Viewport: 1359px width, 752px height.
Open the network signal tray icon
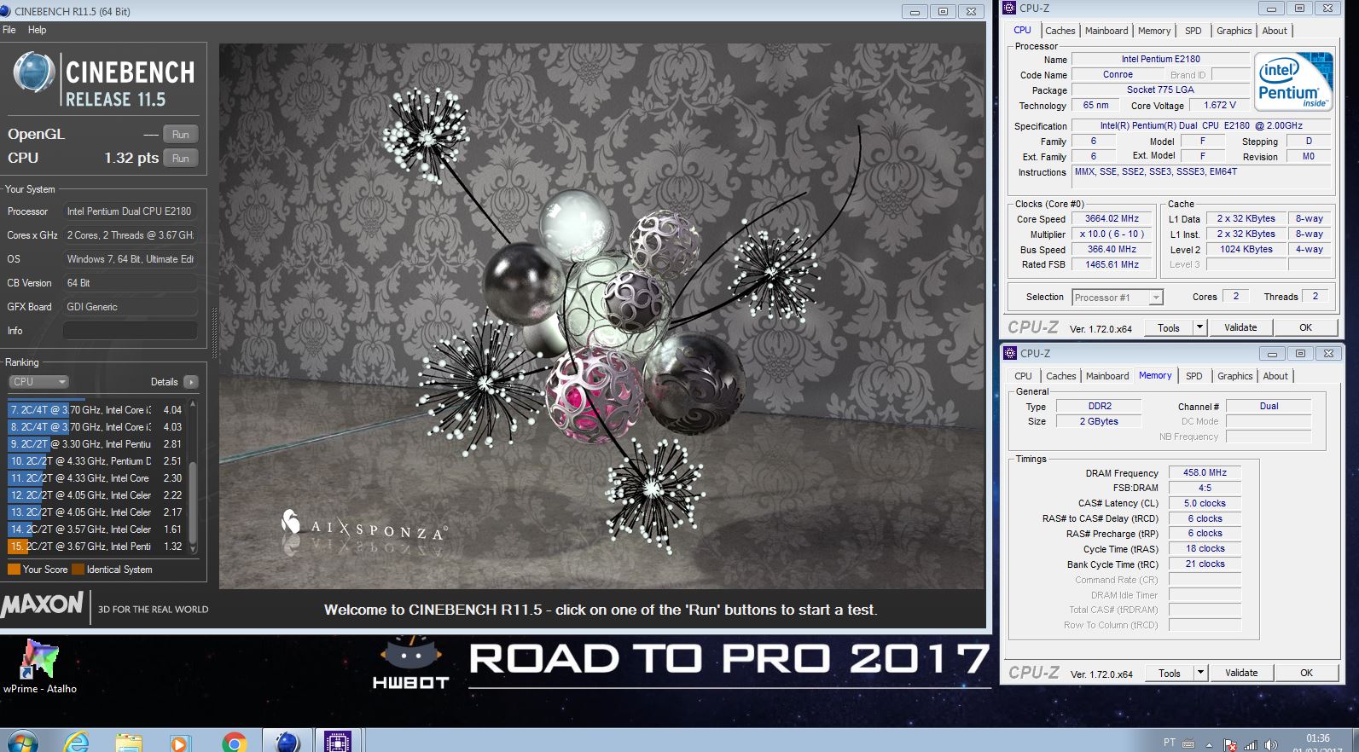1252,744
